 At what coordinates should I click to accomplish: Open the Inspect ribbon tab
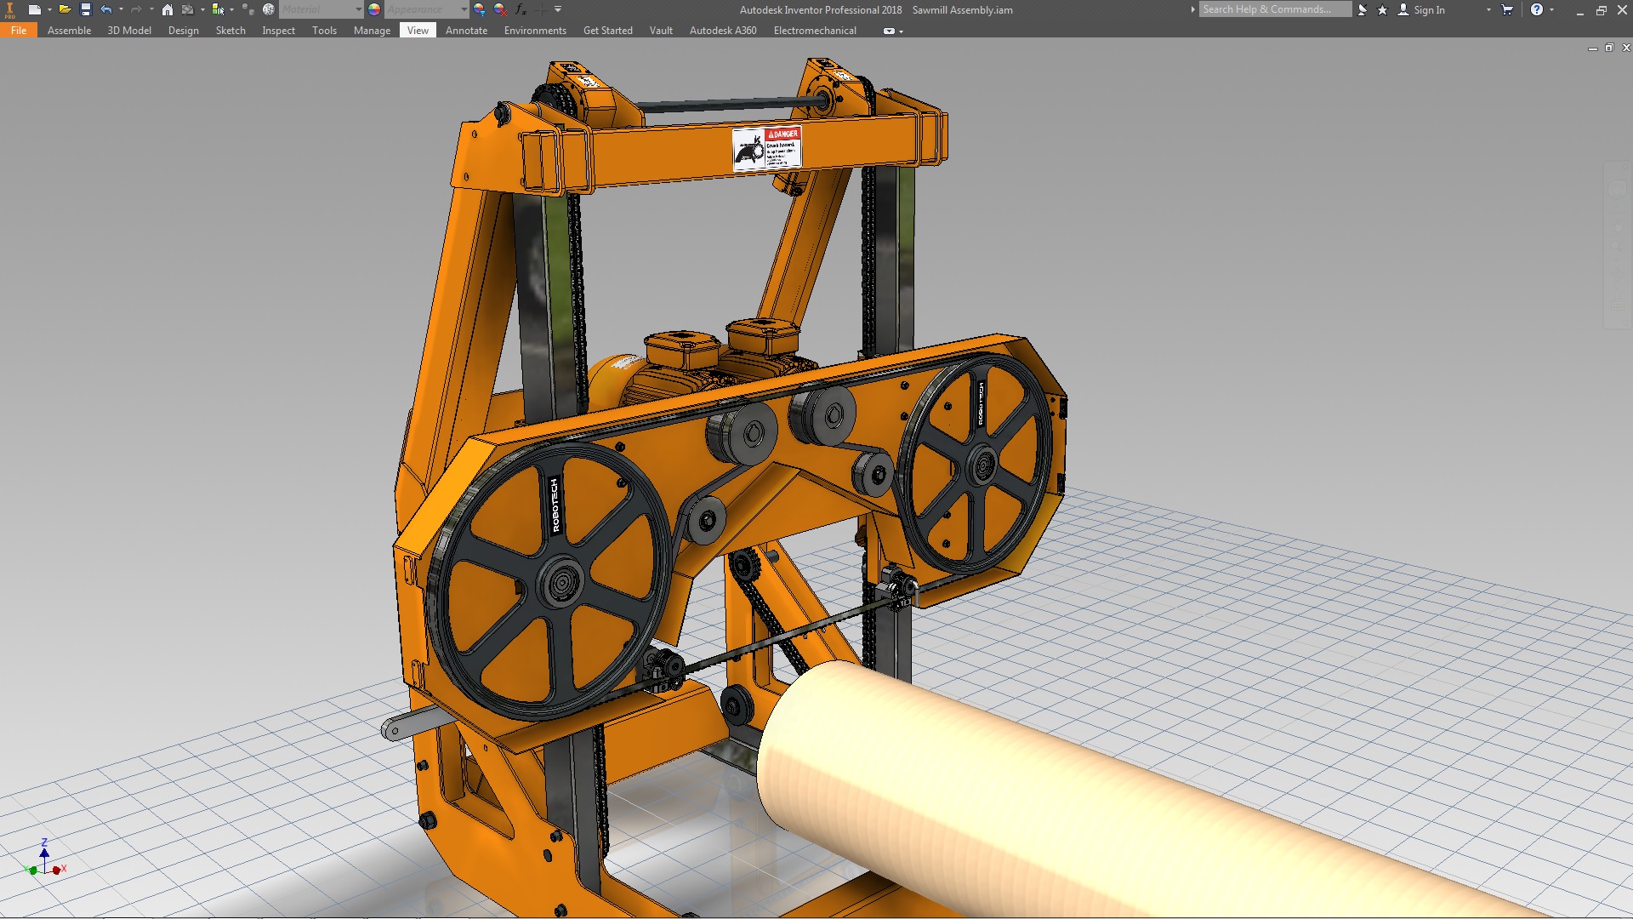[x=278, y=30]
